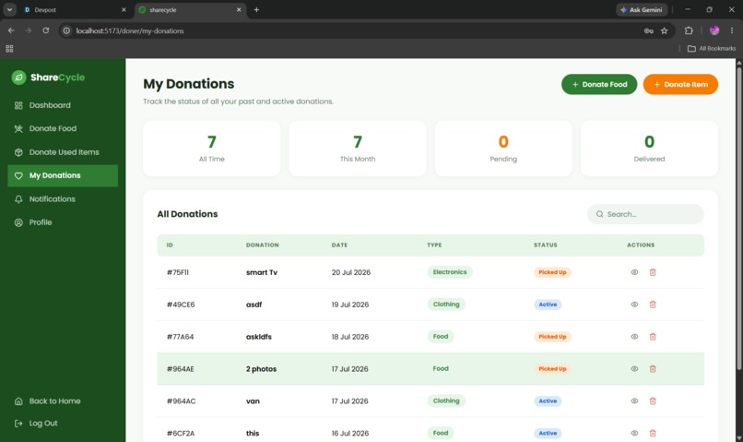This screenshot has width=743, height=442.
Task: Open a new browser tab
Action: point(256,9)
